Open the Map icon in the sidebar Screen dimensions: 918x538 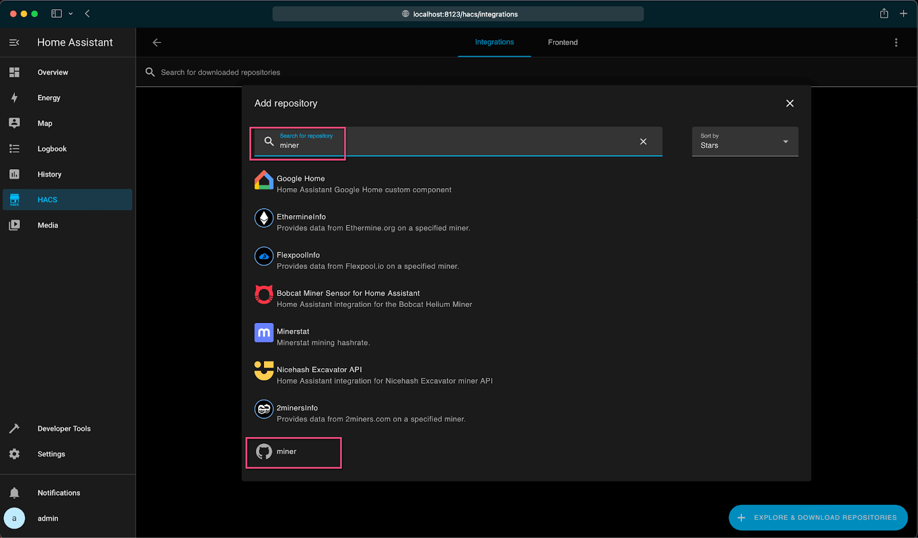click(14, 123)
